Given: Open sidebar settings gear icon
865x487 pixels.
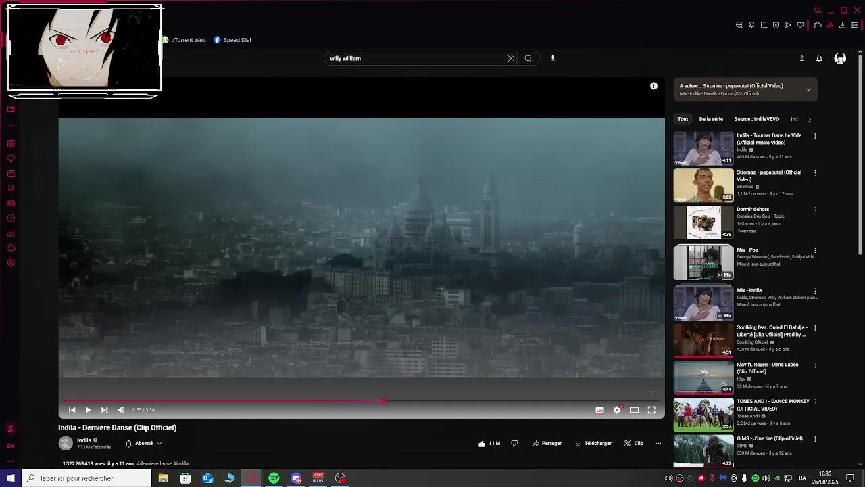Looking at the screenshot, I should [11, 262].
